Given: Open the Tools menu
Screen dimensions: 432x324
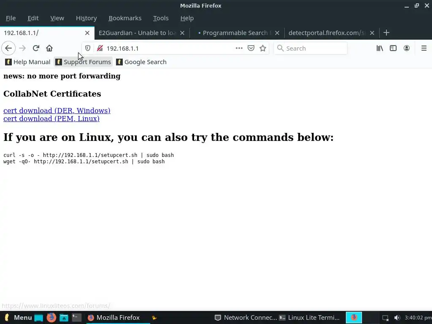Looking at the screenshot, I should [161, 18].
